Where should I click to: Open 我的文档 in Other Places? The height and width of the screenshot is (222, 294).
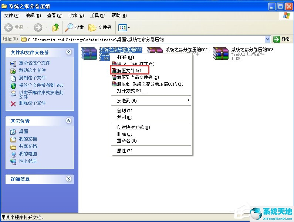tap(28, 139)
